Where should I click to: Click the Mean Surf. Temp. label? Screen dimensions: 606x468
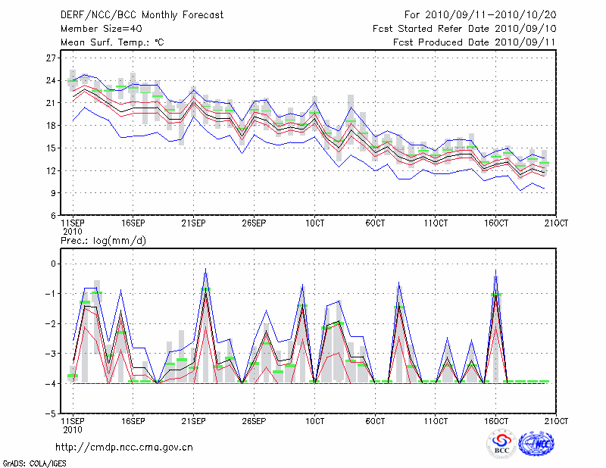(x=112, y=42)
